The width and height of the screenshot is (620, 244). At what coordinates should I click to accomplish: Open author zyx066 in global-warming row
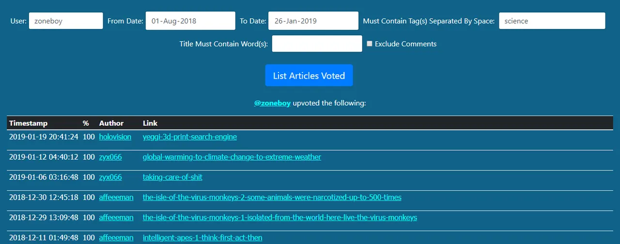[x=110, y=157]
